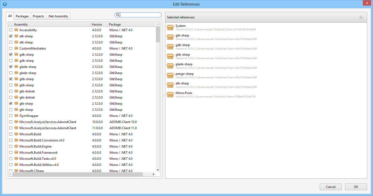The width and height of the screenshot is (373, 196).
Task: Open the .Net Assembly tab
Action: coord(58,16)
